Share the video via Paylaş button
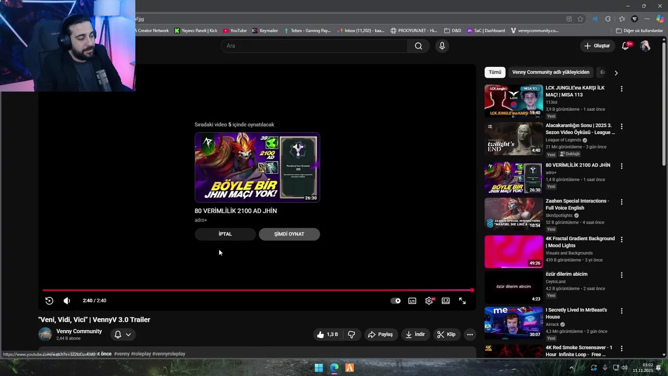The width and height of the screenshot is (668, 376). tap(380, 335)
